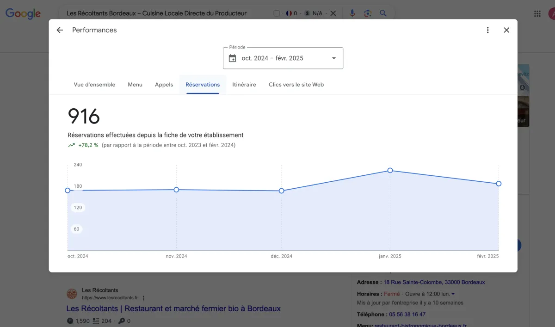The width and height of the screenshot is (555, 327).
Task: Expand the Horaires opening hours arrow
Action: click(x=453, y=294)
